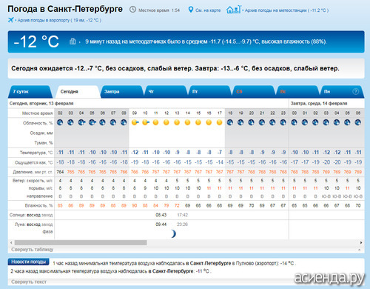Click today's 08 hour cloudiness icon
The image size is (370, 289).
point(124,122)
